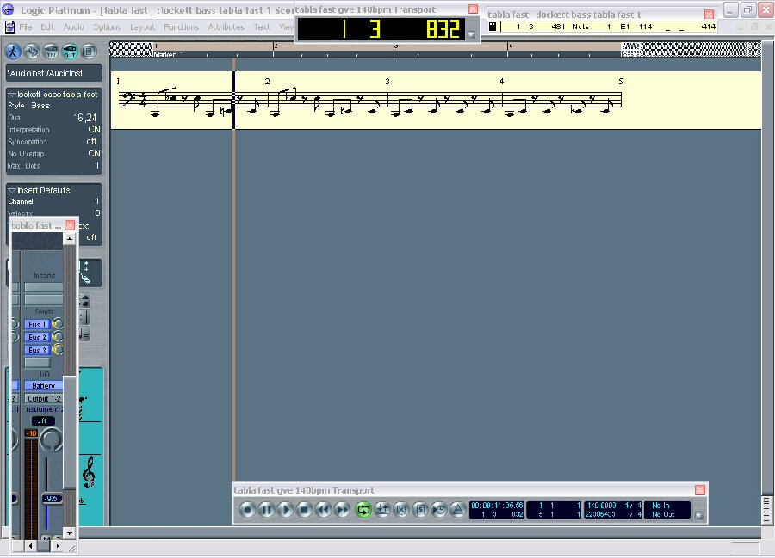
Task: Click the Bus 1 send button
Action: [37, 324]
